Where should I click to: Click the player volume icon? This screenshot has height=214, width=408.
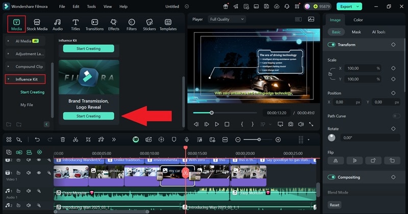(301, 124)
